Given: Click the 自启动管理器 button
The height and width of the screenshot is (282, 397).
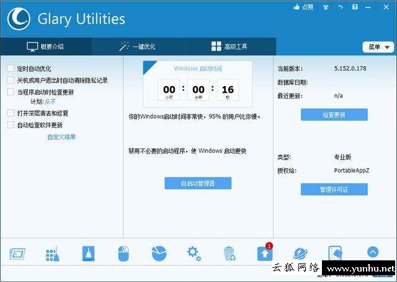Looking at the screenshot, I should click(x=198, y=183).
